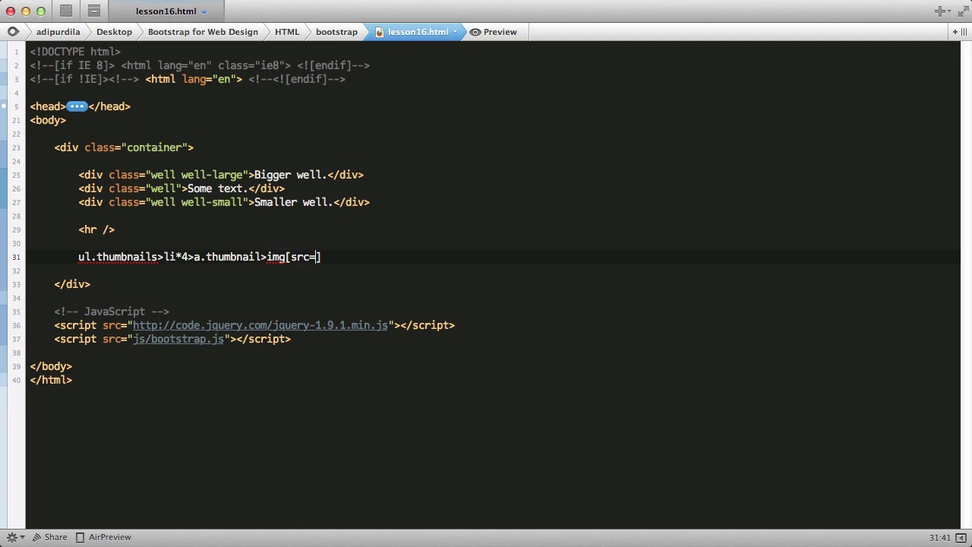This screenshot has width=972, height=547.
Task: Click the 'Some text.' code text
Action: click(x=217, y=188)
